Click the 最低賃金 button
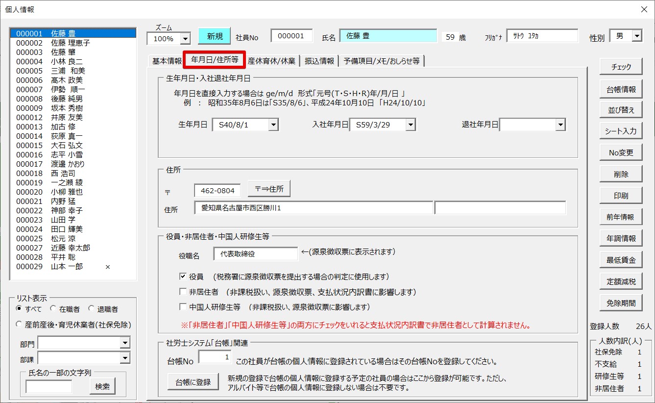The height and width of the screenshot is (403, 655). [x=621, y=260]
